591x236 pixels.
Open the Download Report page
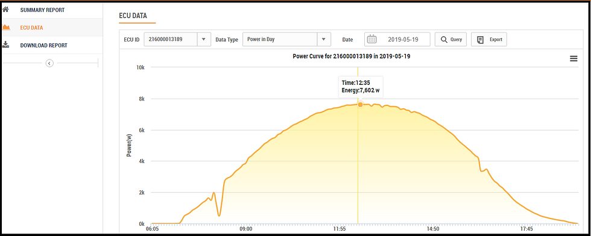click(43, 45)
